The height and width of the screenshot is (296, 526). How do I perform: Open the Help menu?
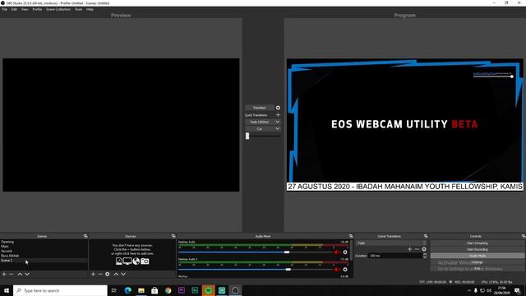[90, 9]
